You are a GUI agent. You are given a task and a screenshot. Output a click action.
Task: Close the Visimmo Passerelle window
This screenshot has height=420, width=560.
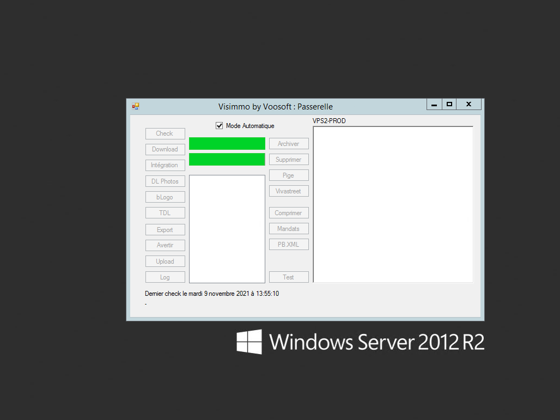point(469,104)
